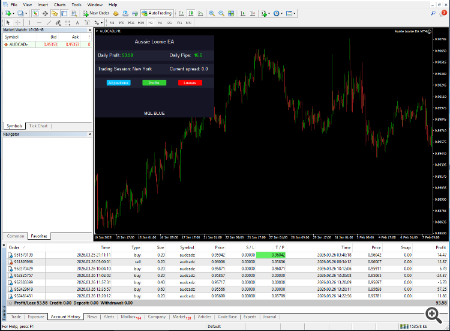Select the trendline tool
Image resolution: width=450 pixels, height=331 pixels.
coord(49,22)
